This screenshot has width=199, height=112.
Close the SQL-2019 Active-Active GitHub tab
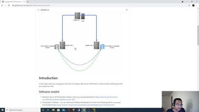tap(24, 2)
